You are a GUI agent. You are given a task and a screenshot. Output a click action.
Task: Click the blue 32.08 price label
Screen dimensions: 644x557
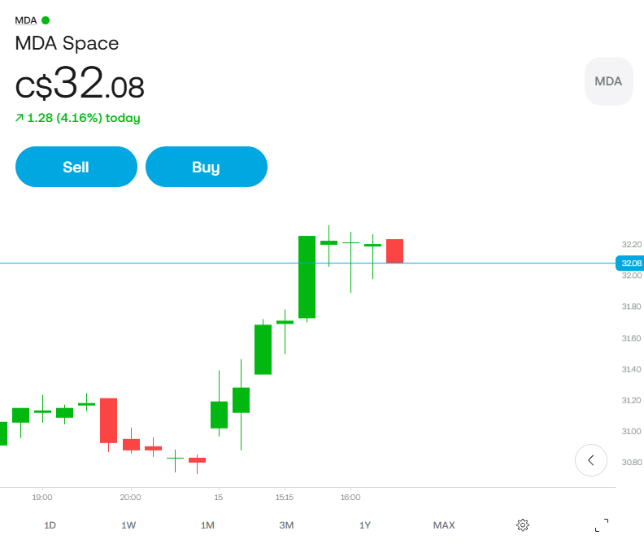630,263
